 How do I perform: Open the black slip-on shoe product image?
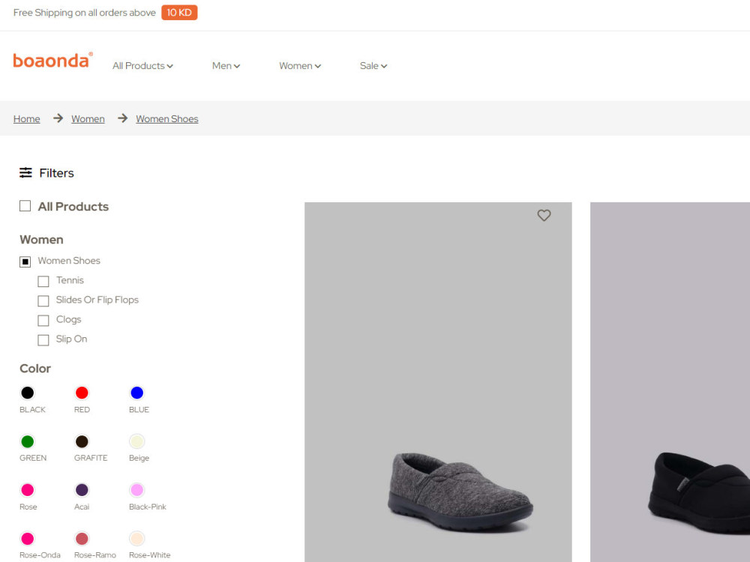point(670,382)
